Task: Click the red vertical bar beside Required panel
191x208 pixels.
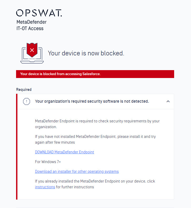Action: pyautogui.click(x=17, y=147)
